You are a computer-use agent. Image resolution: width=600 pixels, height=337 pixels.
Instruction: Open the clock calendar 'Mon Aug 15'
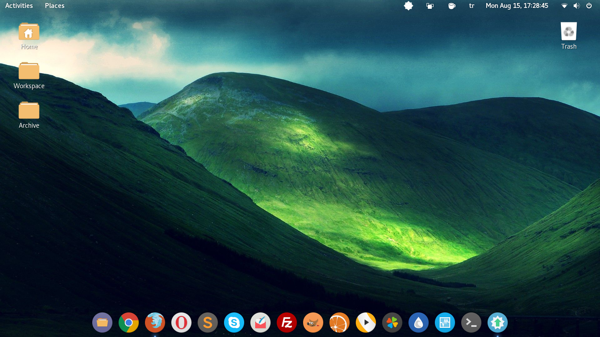pyautogui.click(x=517, y=6)
